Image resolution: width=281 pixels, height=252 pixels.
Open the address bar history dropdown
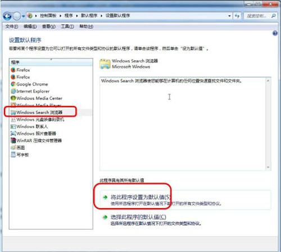(x=229, y=16)
